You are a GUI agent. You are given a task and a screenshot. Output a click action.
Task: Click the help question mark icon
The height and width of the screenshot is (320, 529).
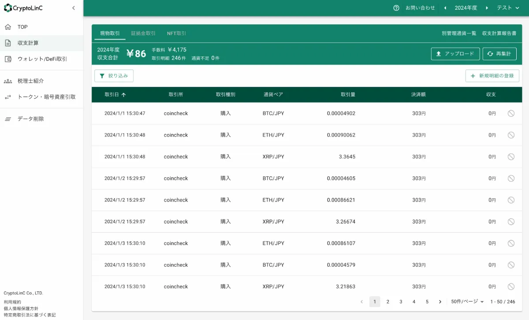click(395, 7)
